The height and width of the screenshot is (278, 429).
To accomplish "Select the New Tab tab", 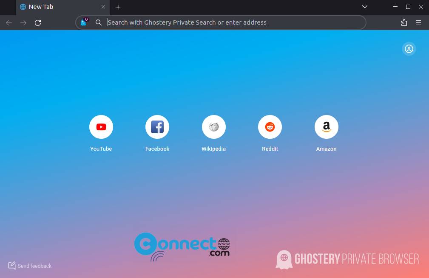I will [x=63, y=7].
